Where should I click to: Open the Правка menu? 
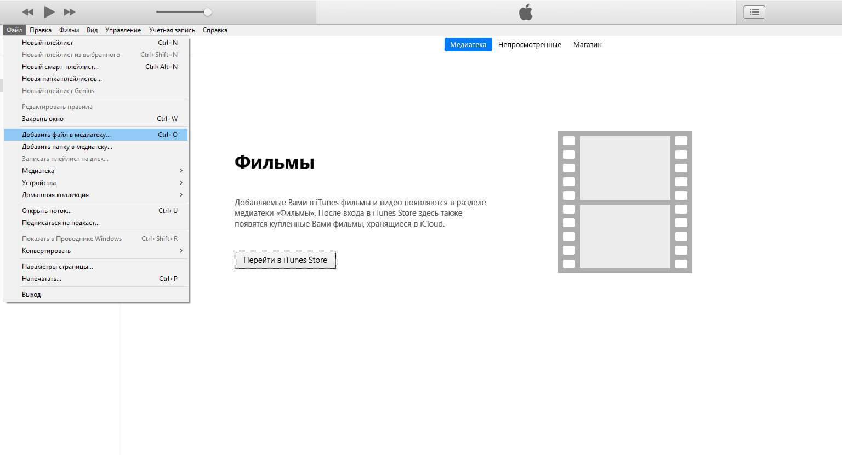[x=41, y=30]
